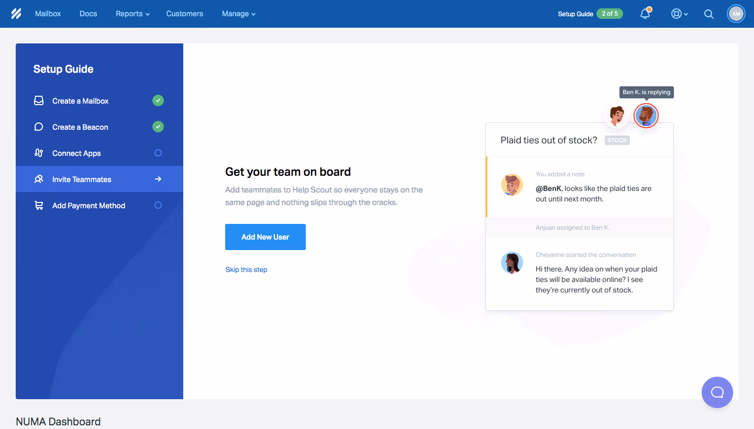Click the 2 of 5 progress badge
Viewport: 754px width, 429px height.
pos(609,14)
